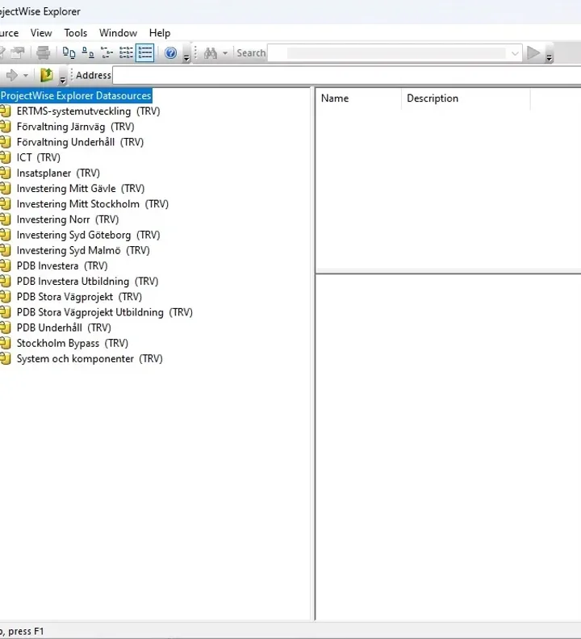This screenshot has width=581, height=639.
Task: Open the Forward history dropdown arrow
Action: [x=25, y=75]
